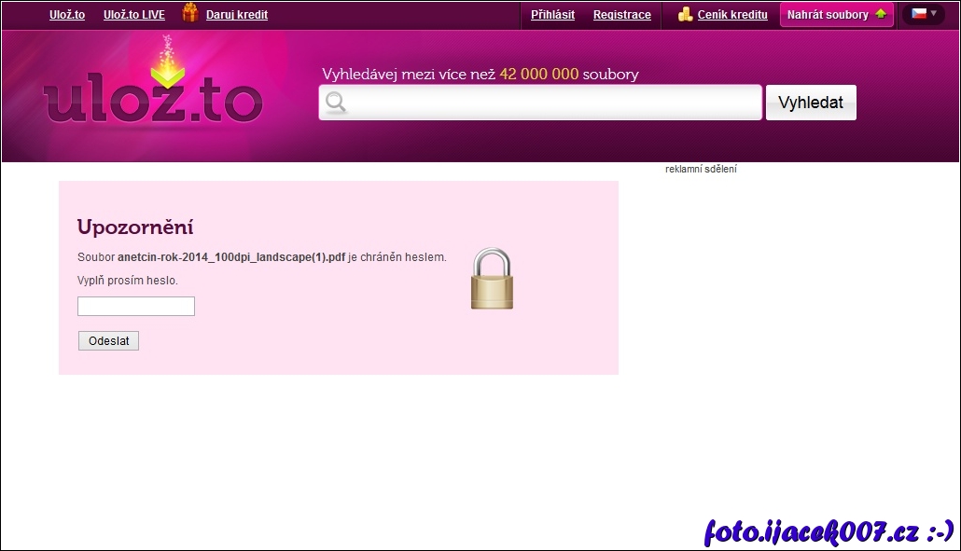Viewport: 961px width, 551px height.
Task: Expand the language selector arrow
Action: (934, 14)
